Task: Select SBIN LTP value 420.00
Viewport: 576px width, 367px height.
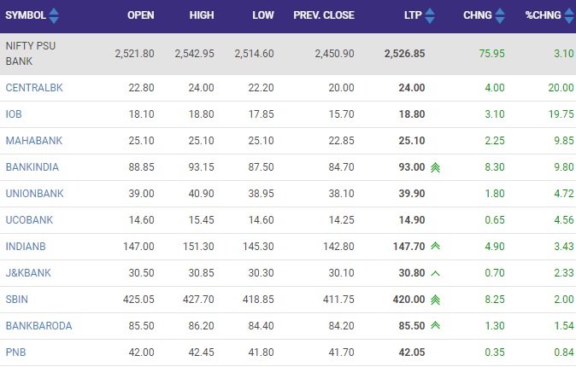Action: coord(408,299)
